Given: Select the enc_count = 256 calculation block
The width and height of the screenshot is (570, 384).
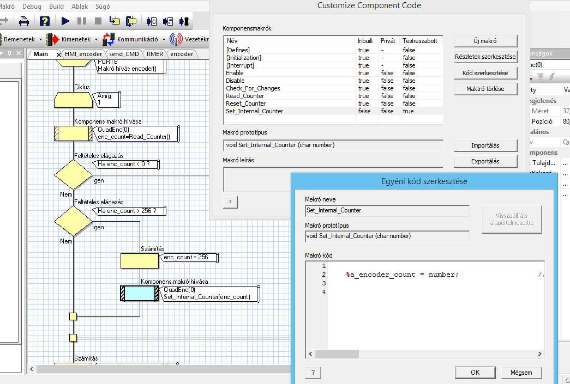Looking at the screenshot, I should click(x=140, y=260).
